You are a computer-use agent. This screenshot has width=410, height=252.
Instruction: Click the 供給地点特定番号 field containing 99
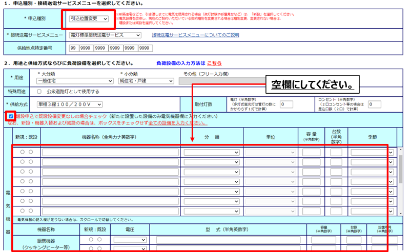(74, 48)
